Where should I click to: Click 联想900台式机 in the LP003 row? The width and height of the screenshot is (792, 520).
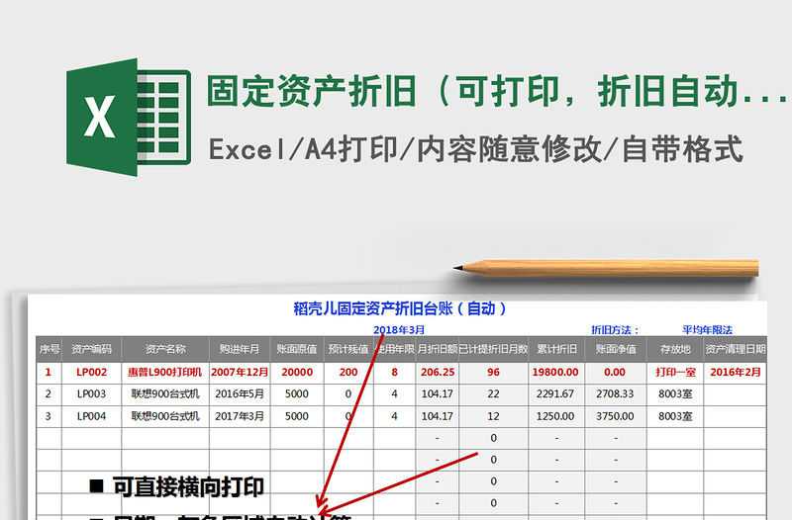165,393
